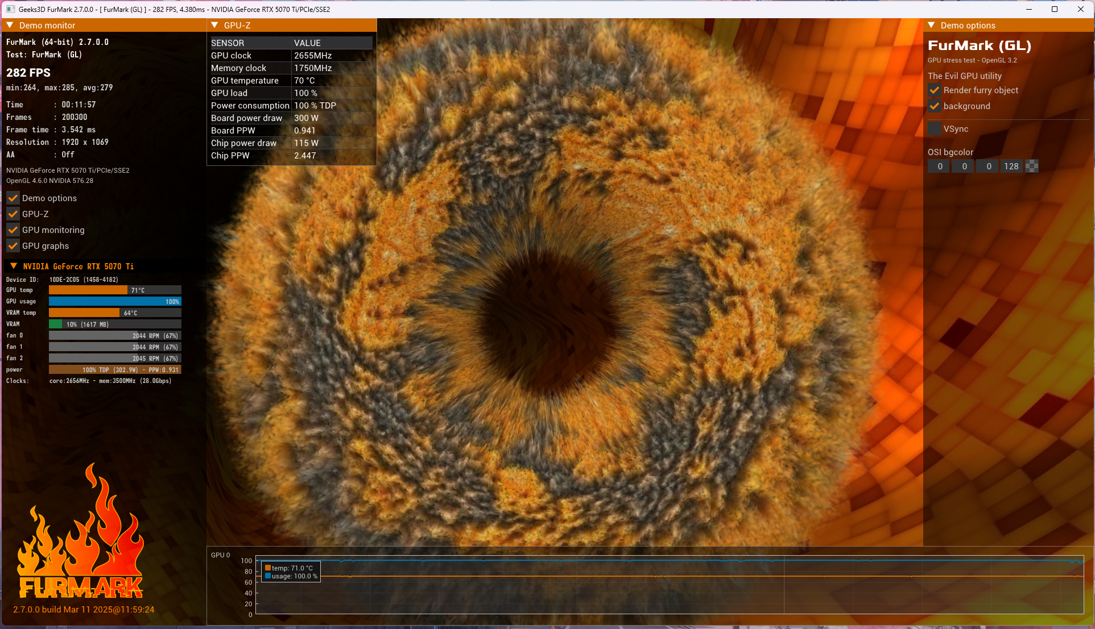
Task: Collapse the Demo monitor panel
Action: [10, 25]
